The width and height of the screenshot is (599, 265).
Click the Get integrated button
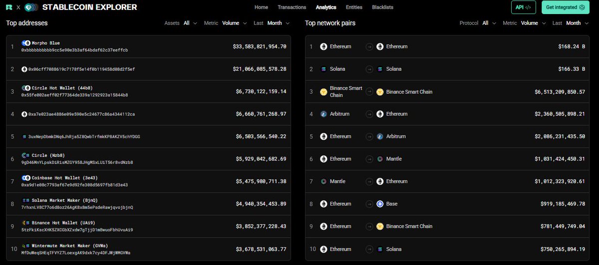[x=565, y=7]
